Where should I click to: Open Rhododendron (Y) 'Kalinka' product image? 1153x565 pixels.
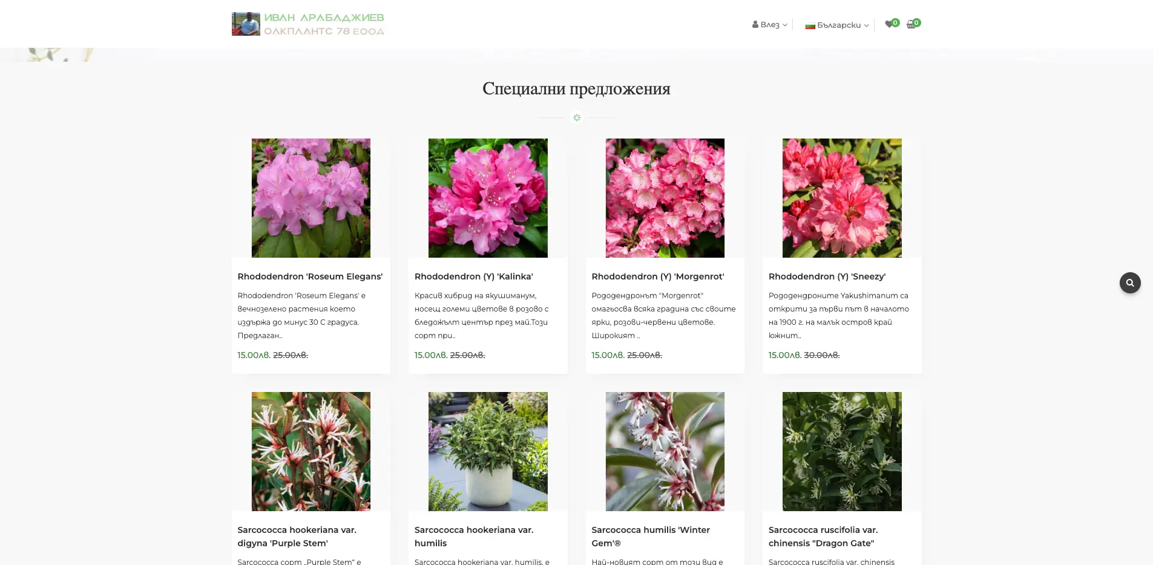[x=488, y=198]
